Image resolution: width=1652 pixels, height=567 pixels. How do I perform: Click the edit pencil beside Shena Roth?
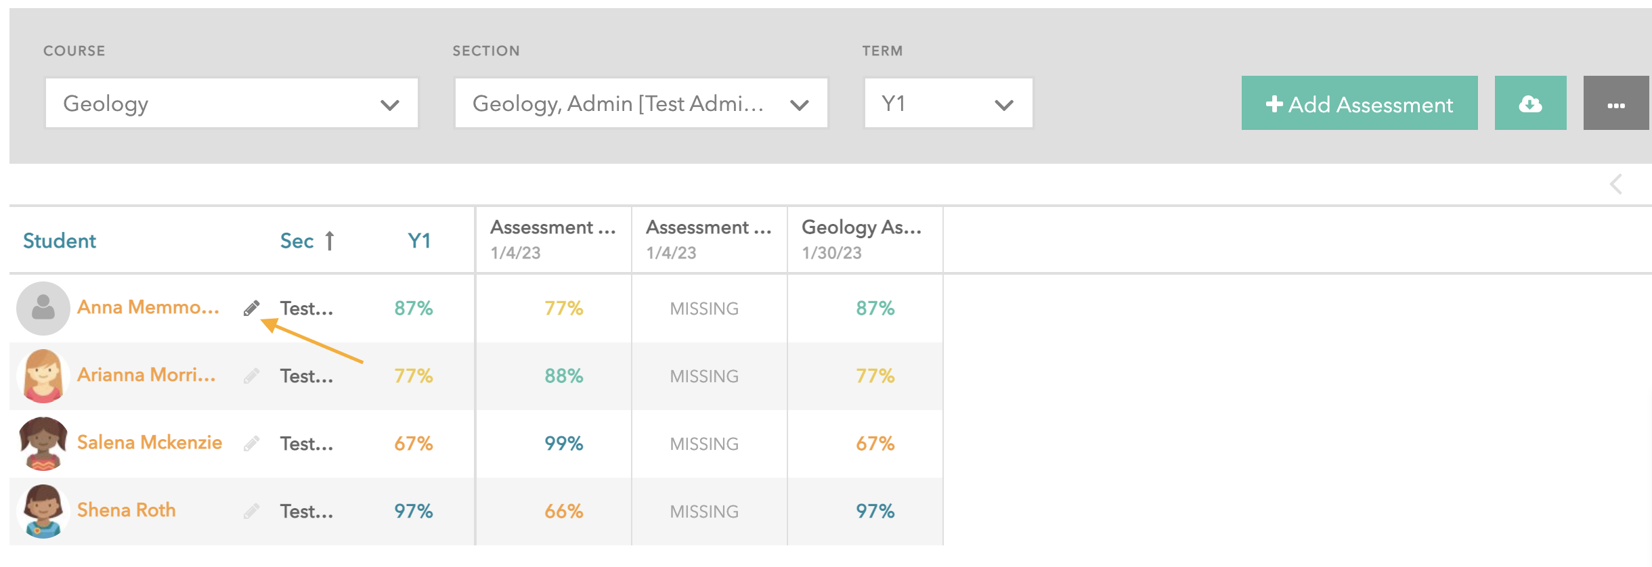pos(251,512)
